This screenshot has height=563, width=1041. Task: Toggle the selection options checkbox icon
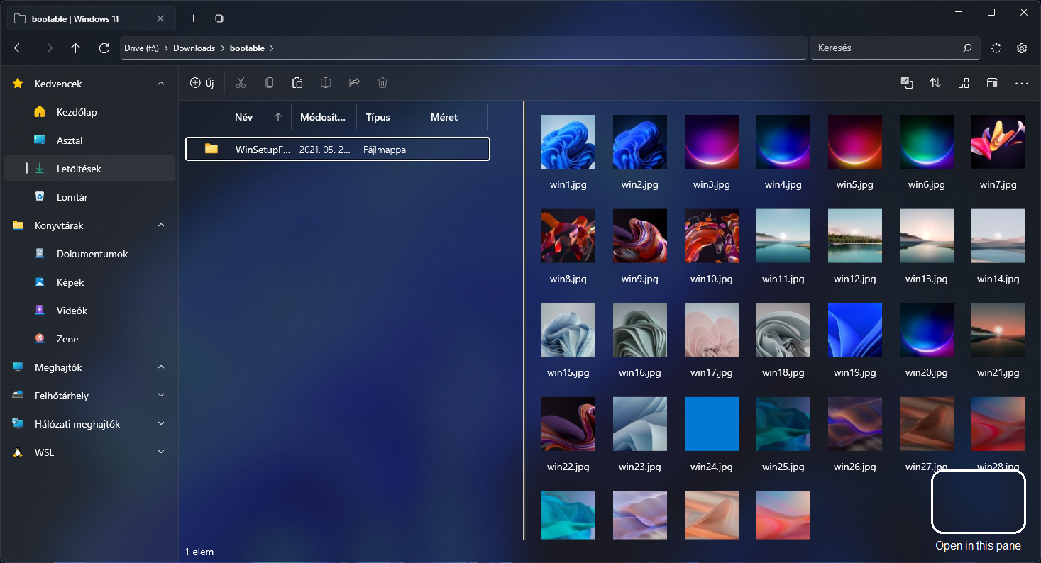coord(907,83)
